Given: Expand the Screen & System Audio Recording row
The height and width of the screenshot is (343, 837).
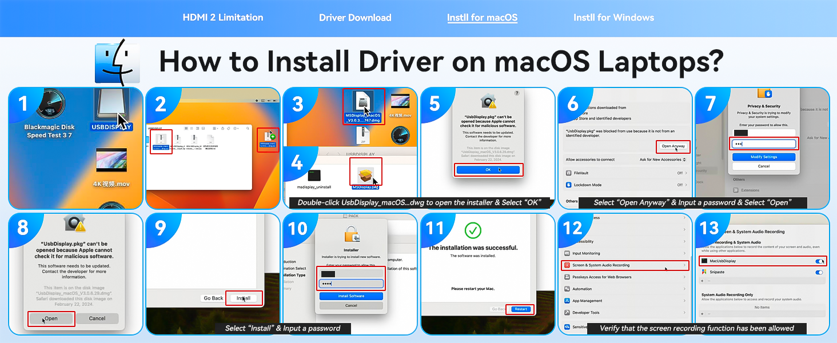Looking at the screenshot, I should click(x=625, y=265).
